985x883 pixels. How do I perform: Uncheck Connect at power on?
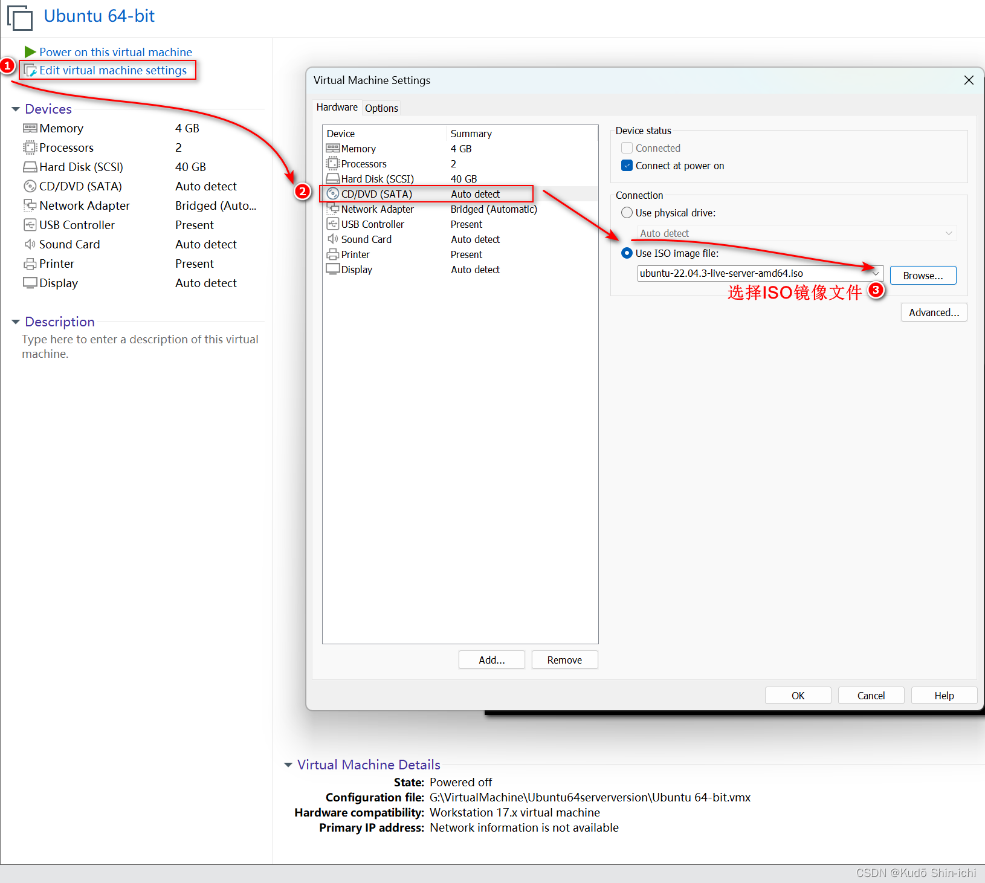pos(627,166)
